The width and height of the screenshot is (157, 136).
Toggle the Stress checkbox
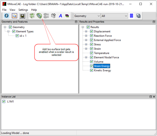tap(91, 44)
